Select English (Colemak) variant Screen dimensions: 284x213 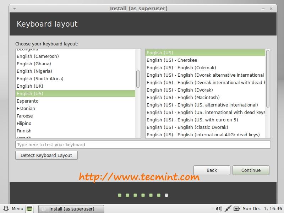pos(205,67)
